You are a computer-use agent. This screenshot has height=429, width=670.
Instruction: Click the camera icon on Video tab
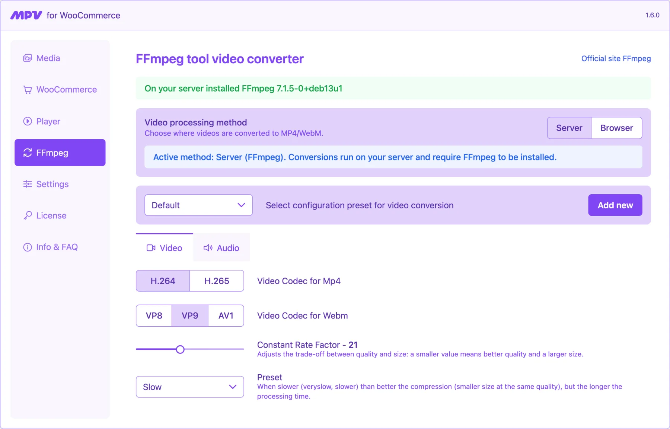tap(151, 248)
